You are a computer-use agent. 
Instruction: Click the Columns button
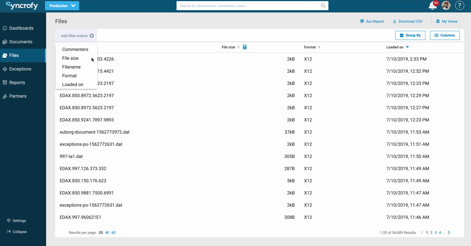[x=445, y=35]
